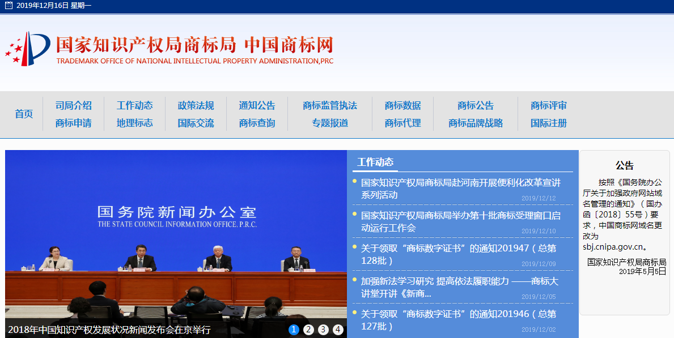The height and width of the screenshot is (338, 674).
Task: Open 地理标志 navigation item
Action: 134,123
